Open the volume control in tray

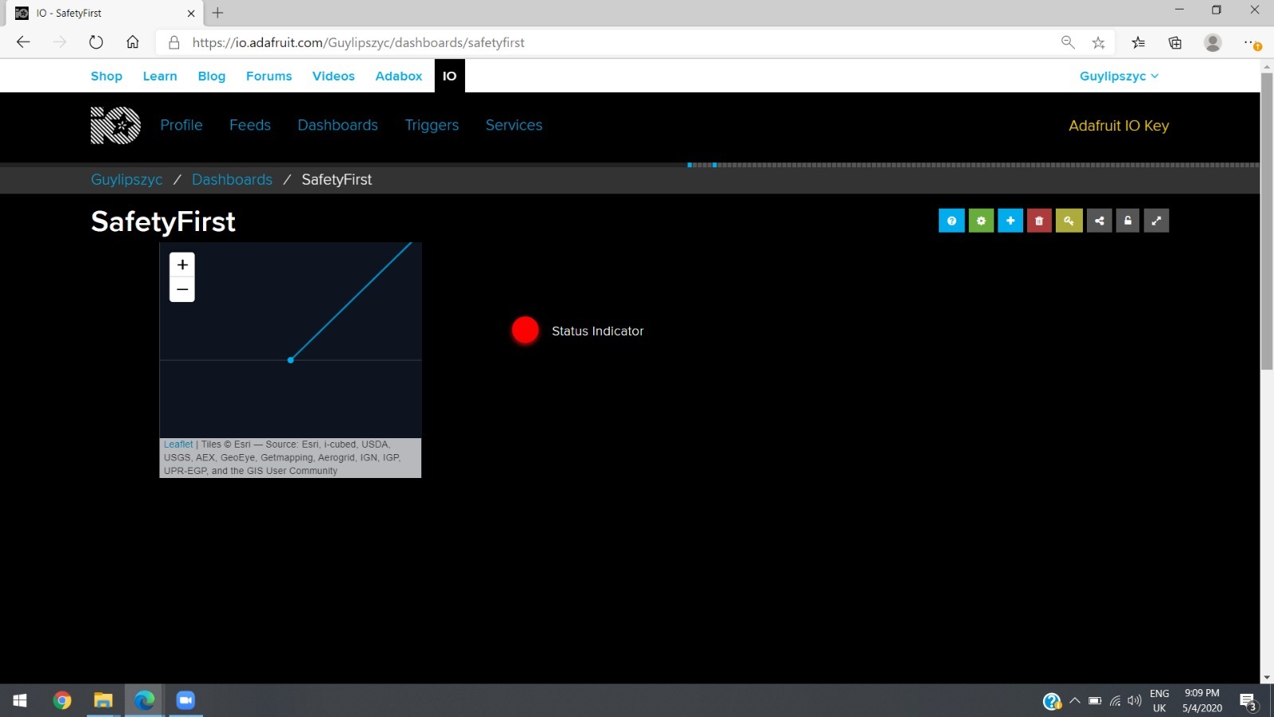[x=1135, y=701]
